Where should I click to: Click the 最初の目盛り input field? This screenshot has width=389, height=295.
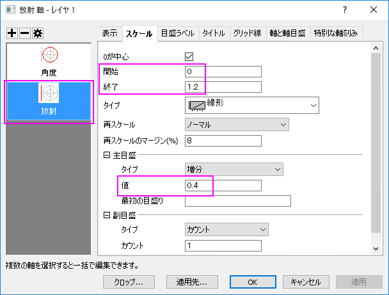pos(238,201)
